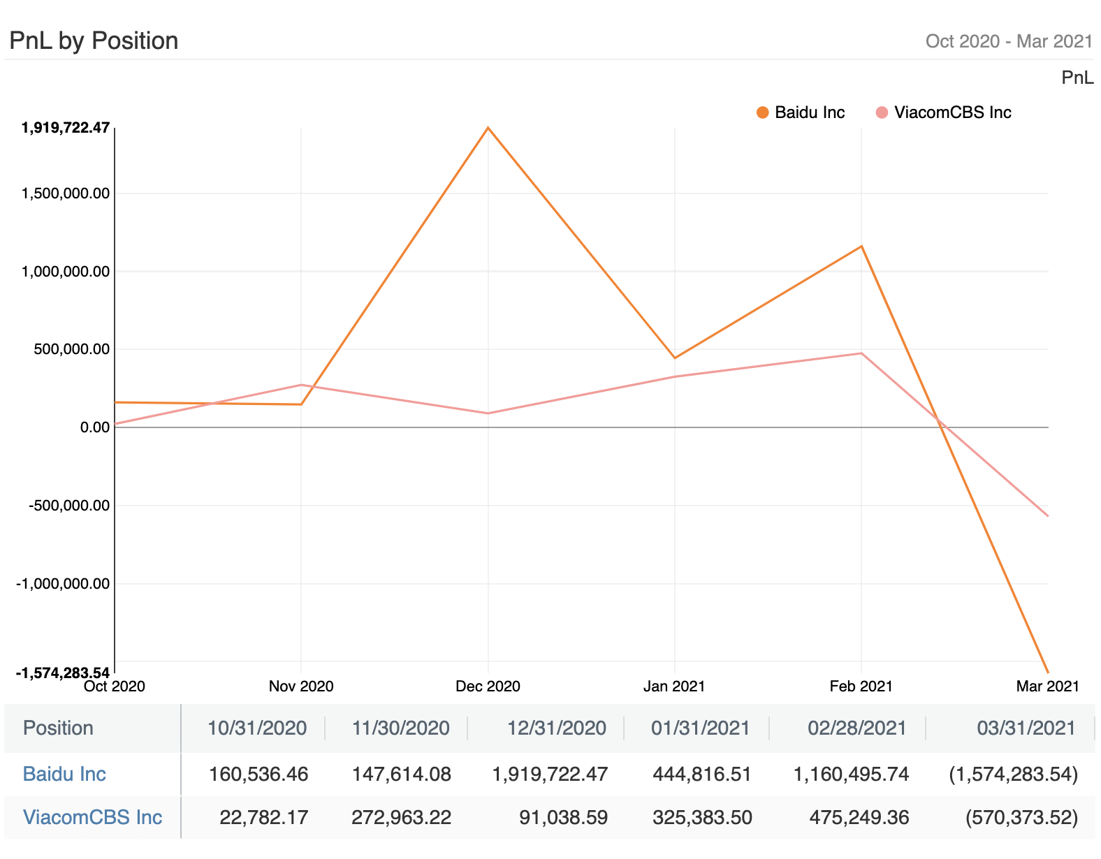Sort by the 11/30/2020 column header
Screen dimensions: 1101x859
point(401,728)
